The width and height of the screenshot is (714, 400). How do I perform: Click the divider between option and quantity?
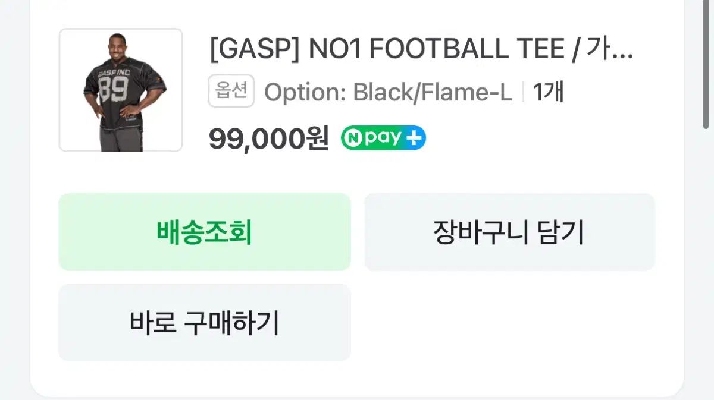(523, 92)
